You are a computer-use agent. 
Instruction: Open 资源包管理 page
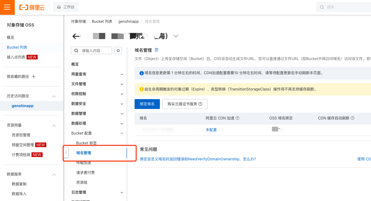[21, 135]
